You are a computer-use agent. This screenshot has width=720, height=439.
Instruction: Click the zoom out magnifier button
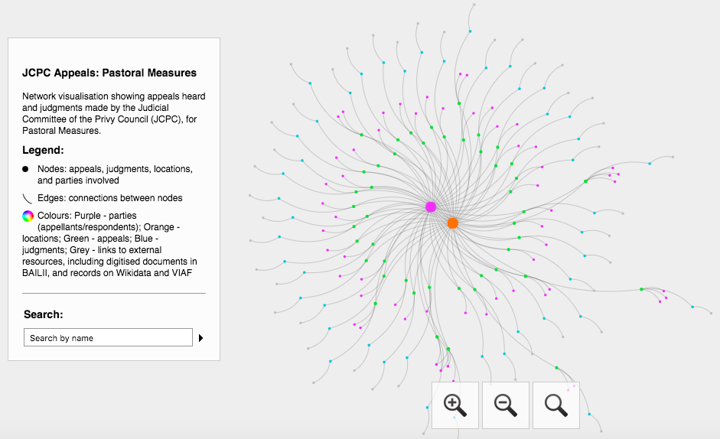[506, 405]
